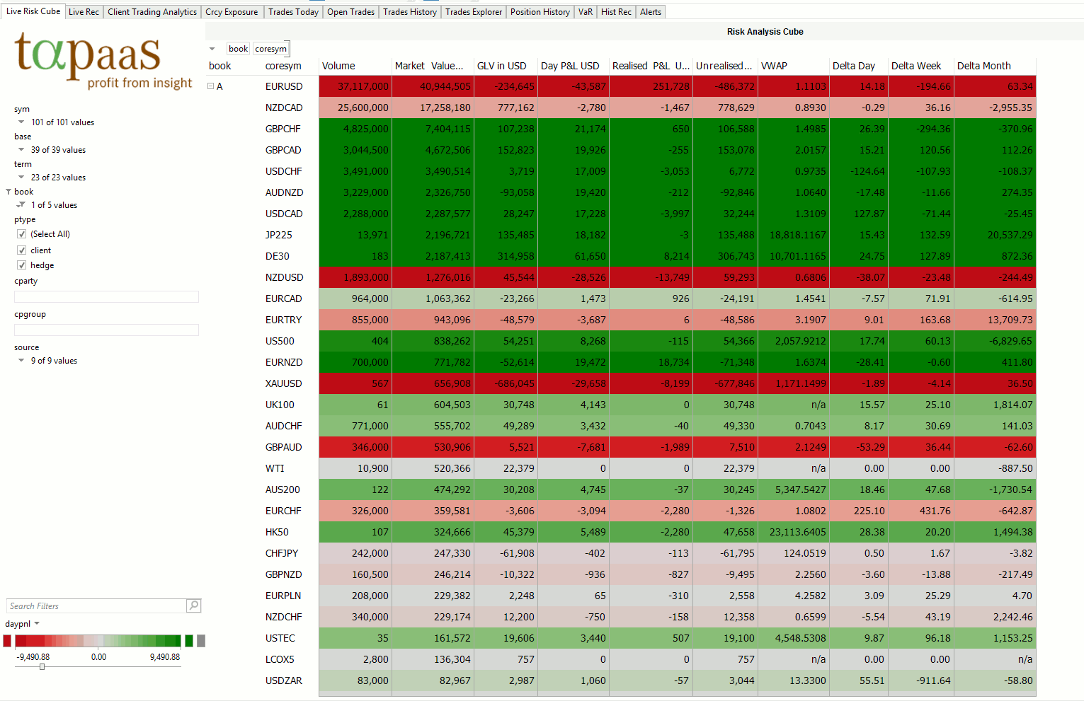Open the daypnl color measure dropdown
This screenshot has height=701, width=1084.
click(x=37, y=623)
